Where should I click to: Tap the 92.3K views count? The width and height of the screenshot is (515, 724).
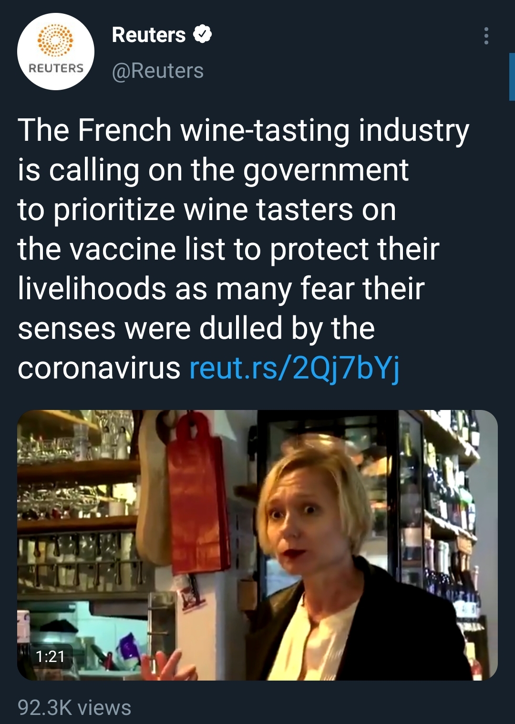(x=74, y=707)
